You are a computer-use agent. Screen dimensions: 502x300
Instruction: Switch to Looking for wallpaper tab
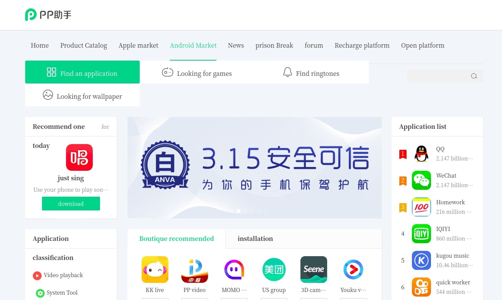[82, 95]
